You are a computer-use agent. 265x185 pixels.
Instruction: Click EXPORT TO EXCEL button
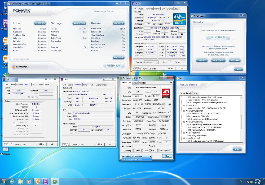coord(218,60)
